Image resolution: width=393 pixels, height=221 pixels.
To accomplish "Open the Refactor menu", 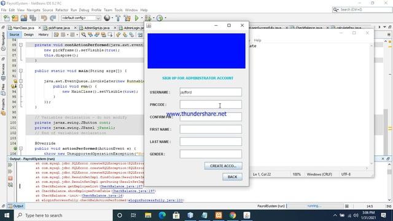I will [x=61, y=10].
